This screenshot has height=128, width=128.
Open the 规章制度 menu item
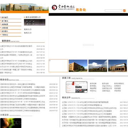pos(5,25)
